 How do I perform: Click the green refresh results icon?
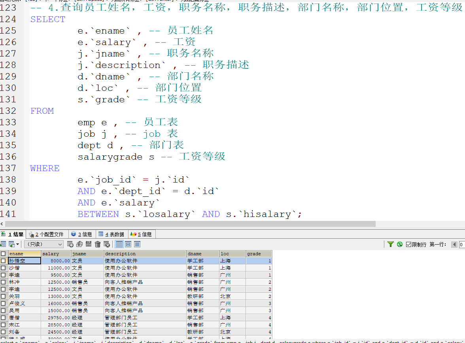tap(399, 244)
